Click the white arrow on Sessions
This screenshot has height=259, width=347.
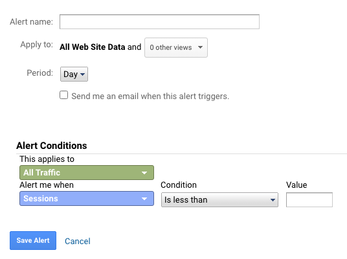coord(144,199)
